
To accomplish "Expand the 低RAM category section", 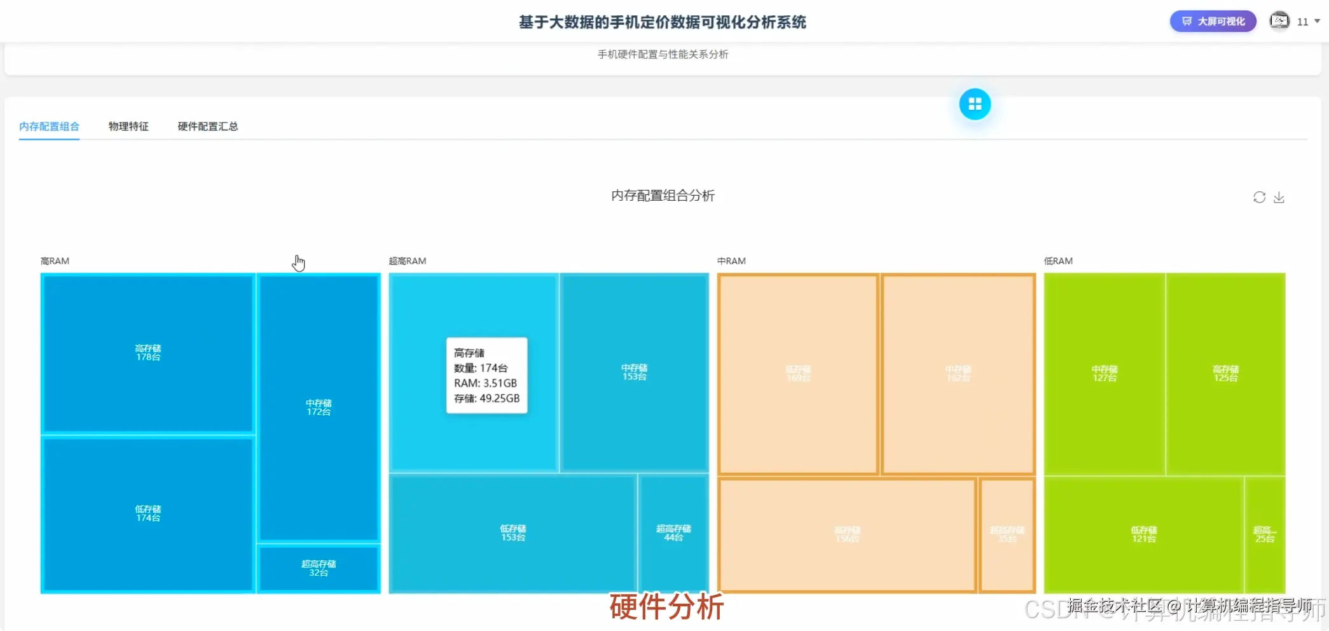I will point(1057,261).
